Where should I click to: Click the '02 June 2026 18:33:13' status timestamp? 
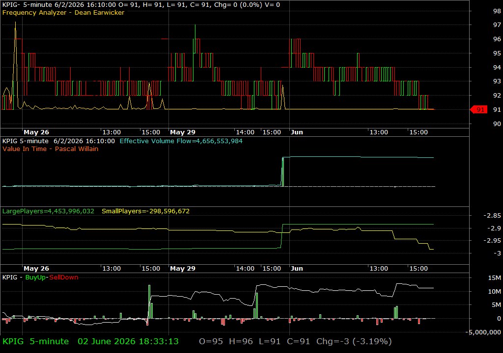pos(128,341)
